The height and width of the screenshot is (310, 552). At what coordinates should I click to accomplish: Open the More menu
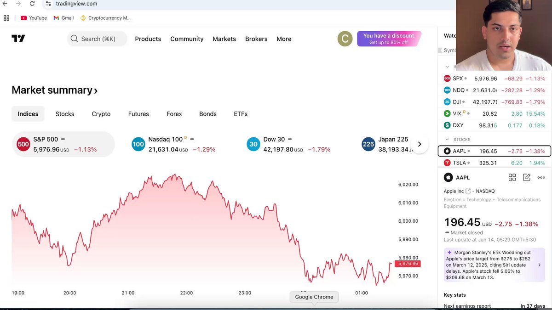pos(284,39)
